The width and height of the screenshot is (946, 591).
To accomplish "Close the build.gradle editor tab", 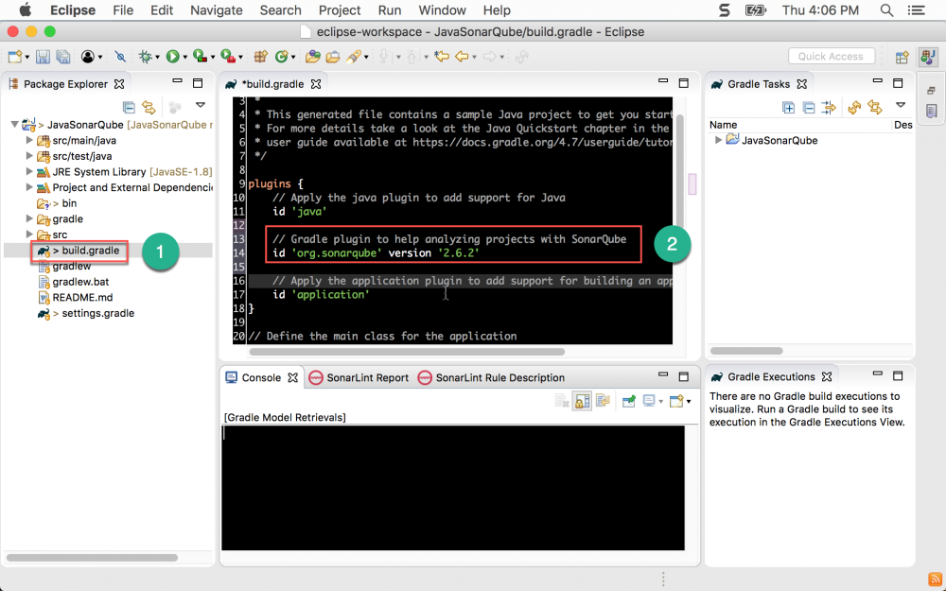I will pos(316,84).
